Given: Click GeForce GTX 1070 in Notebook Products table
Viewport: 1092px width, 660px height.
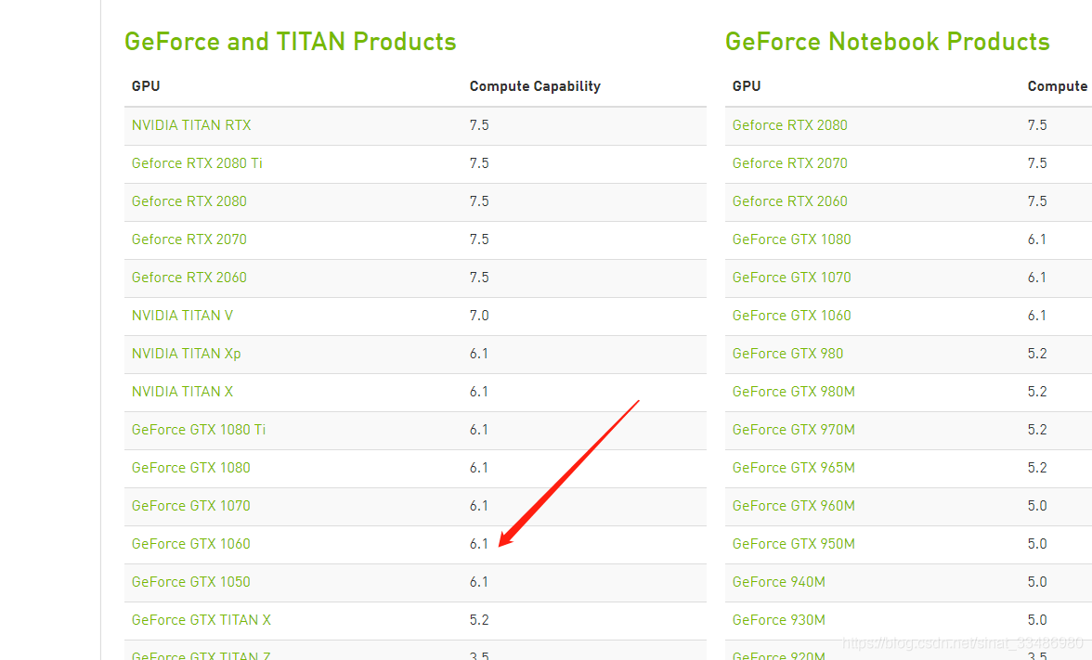Looking at the screenshot, I should coord(791,278).
